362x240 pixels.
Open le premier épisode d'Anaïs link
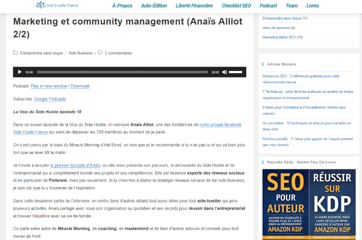tap(75, 165)
